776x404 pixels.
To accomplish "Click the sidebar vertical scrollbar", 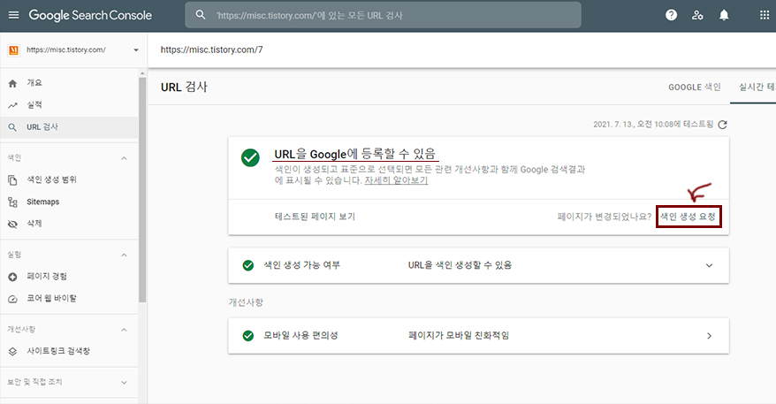I will [142, 188].
